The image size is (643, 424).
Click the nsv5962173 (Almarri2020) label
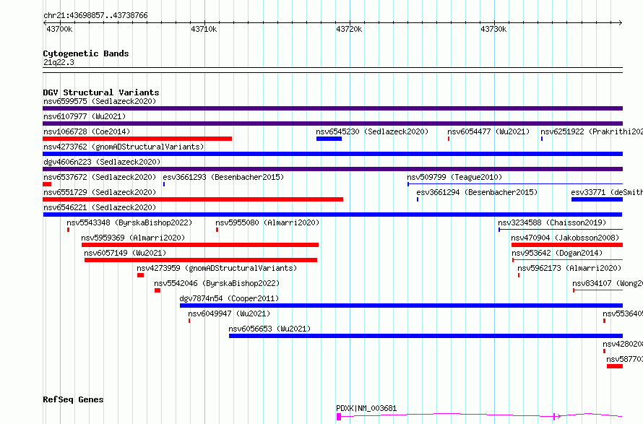(x=569, y=268)
